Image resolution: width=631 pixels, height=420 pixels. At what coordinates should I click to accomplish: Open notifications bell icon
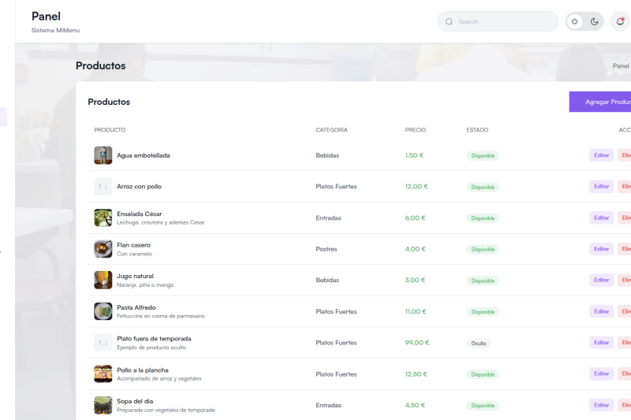coord(620,22)
